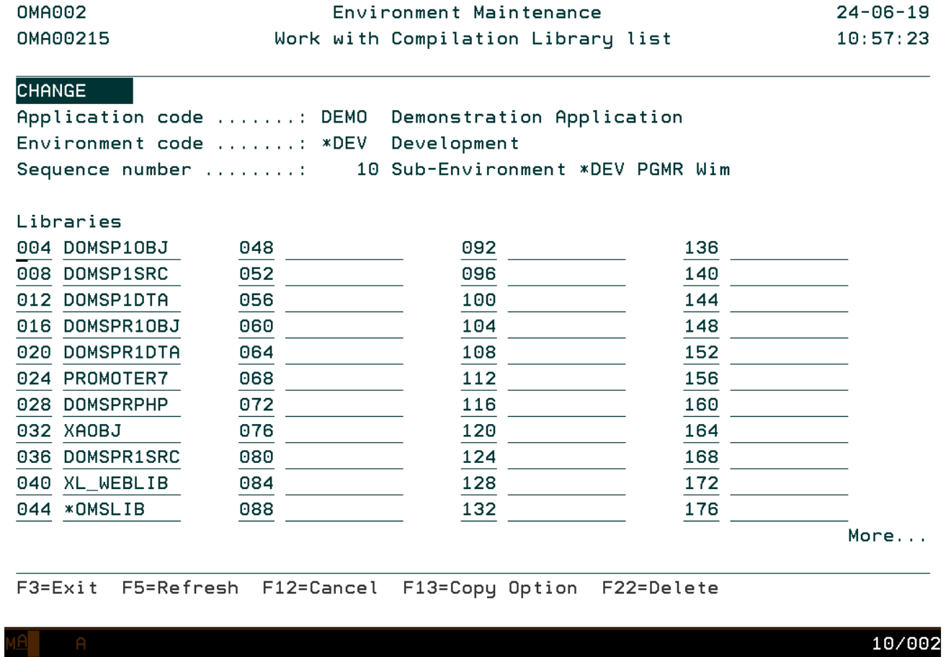Screen dimensions: 946x657
Task: Select the PROMOTER7 library field
Action: (x=121, y=379)
